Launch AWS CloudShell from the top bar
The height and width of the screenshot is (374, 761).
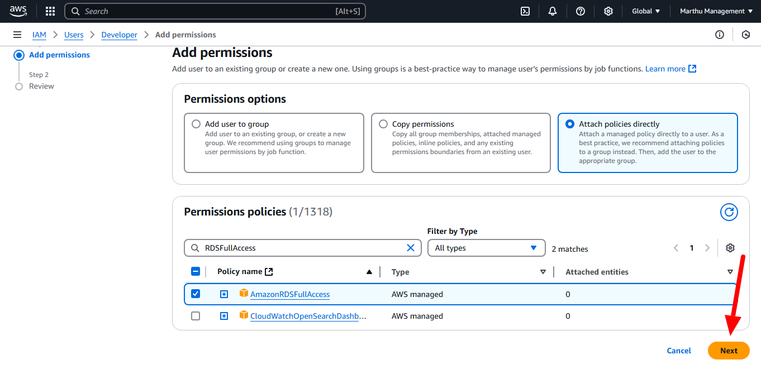(x=525, y=11)
